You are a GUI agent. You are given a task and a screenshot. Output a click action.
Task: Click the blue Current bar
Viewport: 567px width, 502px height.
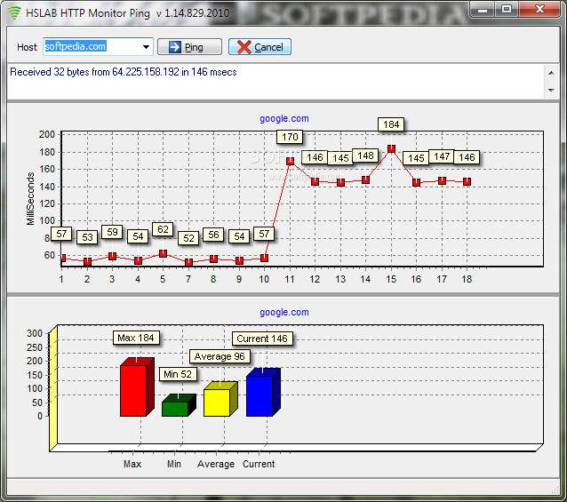[x=263, y=392]
